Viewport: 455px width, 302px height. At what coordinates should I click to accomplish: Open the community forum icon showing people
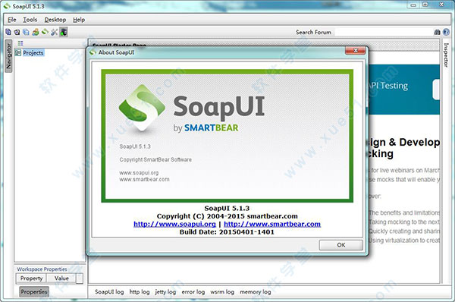[x=36, y=32]
